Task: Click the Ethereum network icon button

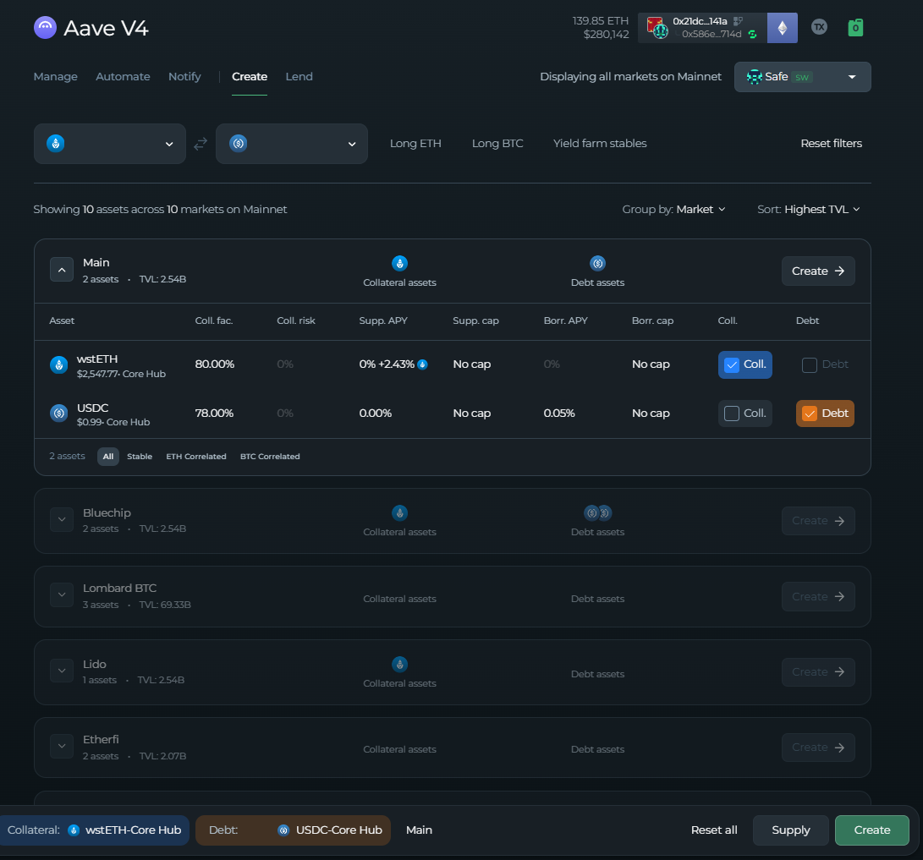Action: point(782,28)
